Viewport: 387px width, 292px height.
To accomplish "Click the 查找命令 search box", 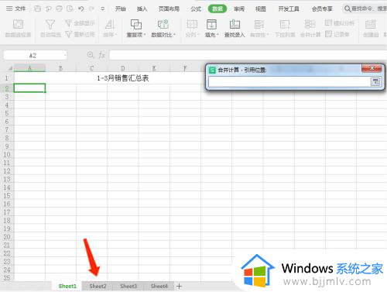I will click(x=365, y=9).
